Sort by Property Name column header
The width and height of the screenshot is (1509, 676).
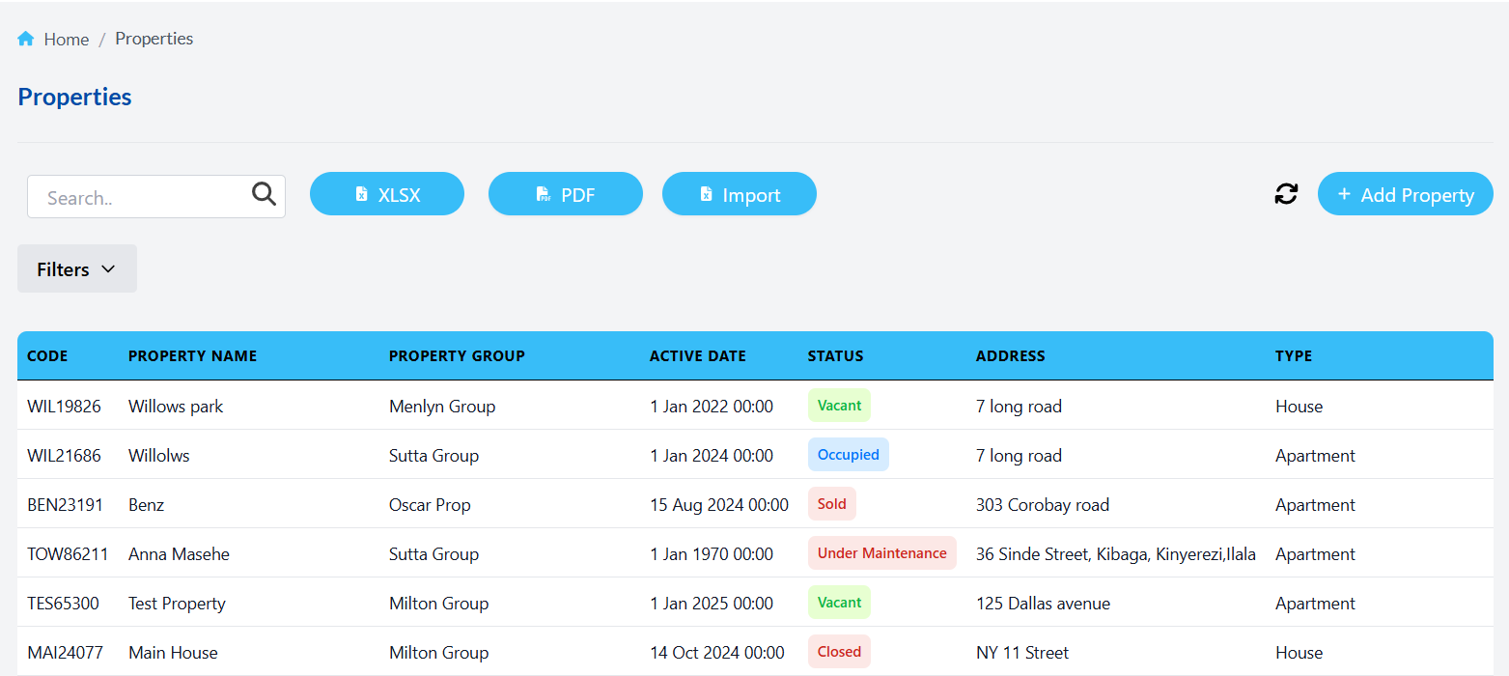(192, 356)
